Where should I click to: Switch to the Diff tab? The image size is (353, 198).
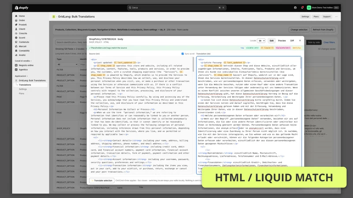[292, 40]
